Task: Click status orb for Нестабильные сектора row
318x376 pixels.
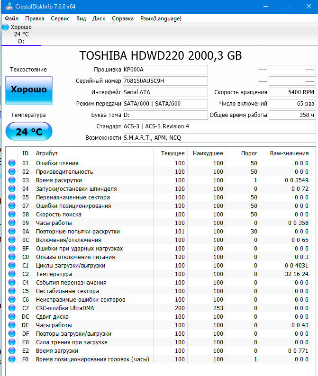Action: point(12,291)
